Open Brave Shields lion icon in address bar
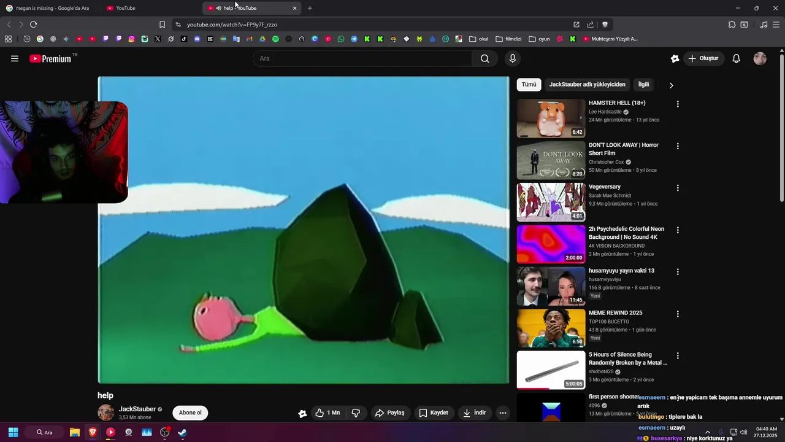Viewport: 785px width, 442px height. pyautogui.click(x=605, y=25)
